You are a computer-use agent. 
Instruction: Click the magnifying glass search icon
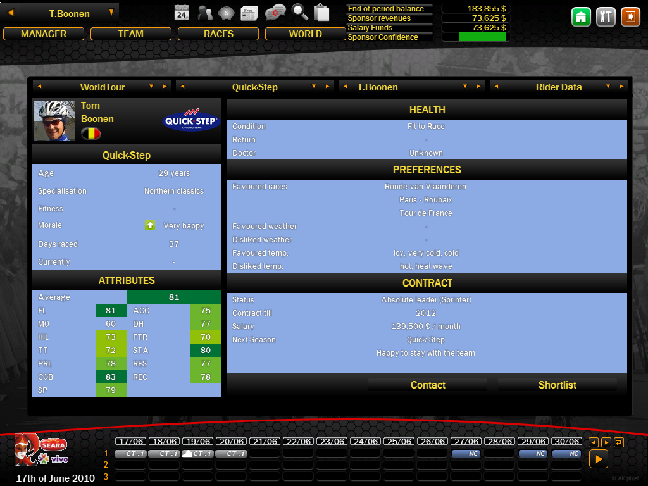pyautogui.click(x=300, y=13)
